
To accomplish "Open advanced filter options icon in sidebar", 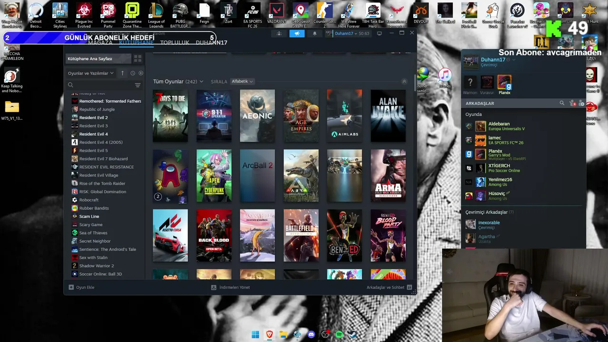I will click(138, 85).
